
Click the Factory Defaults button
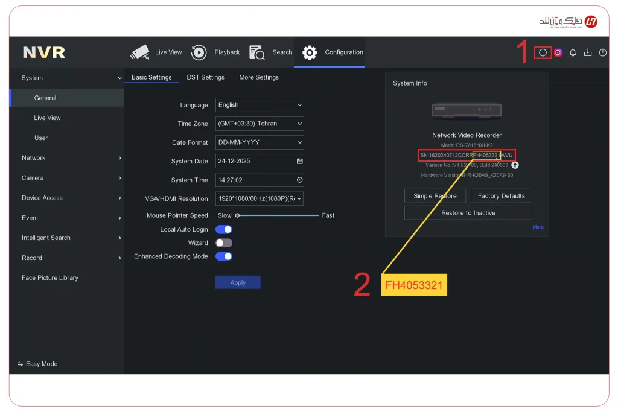(x=501, y=196)
